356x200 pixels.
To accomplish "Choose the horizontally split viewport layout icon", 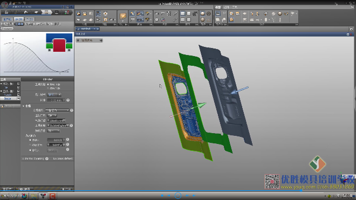I will click(x=182, y=20).
